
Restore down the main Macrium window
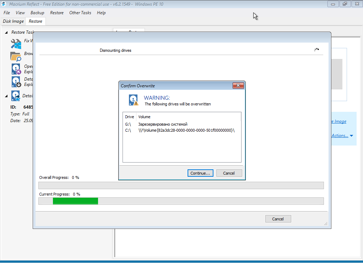click(345, 4)
